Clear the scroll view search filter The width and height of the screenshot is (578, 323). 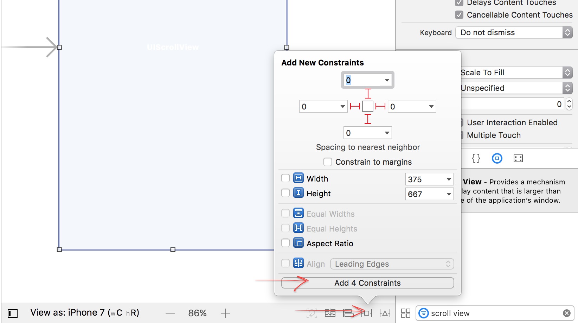click(x=566, y=313)
